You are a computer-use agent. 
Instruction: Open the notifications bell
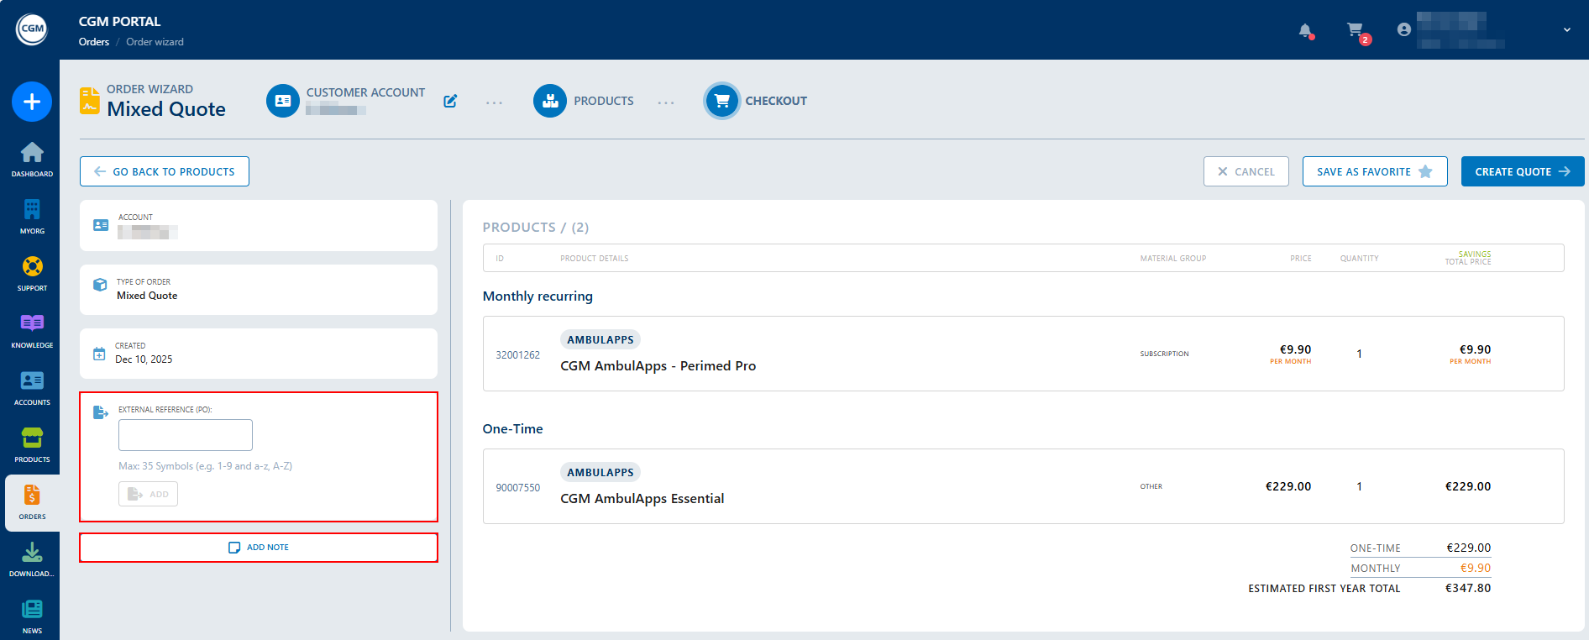tap(1305, 31)
